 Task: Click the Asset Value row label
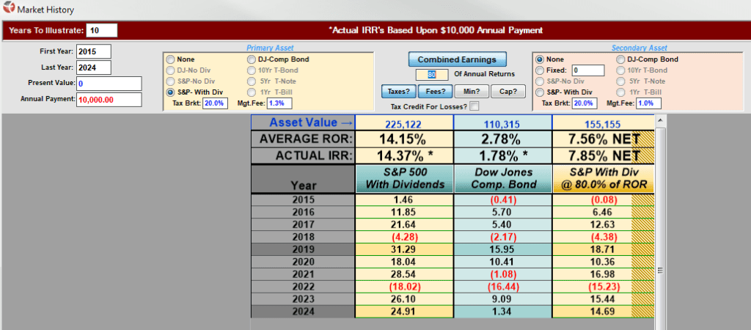coord(303,122)
